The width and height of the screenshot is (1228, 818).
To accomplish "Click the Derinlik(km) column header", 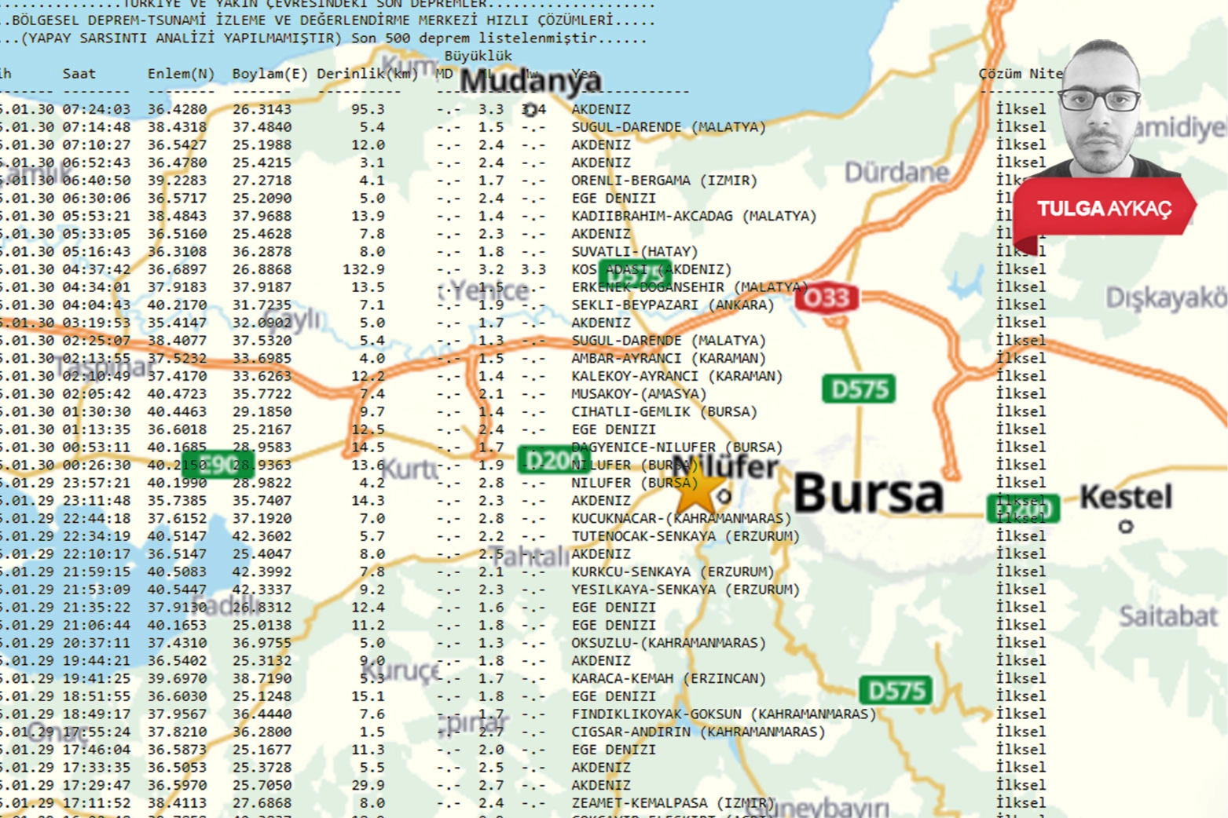I will pyautogui.click(x=367, y=74).
